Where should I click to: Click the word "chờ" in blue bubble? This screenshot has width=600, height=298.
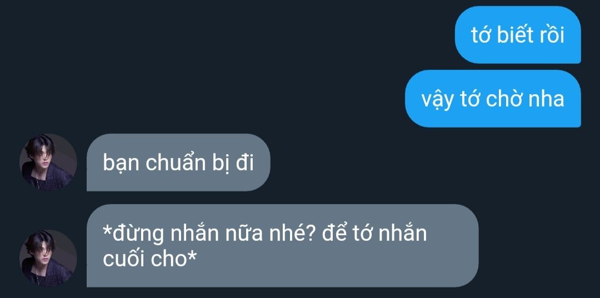pos(505,99)
